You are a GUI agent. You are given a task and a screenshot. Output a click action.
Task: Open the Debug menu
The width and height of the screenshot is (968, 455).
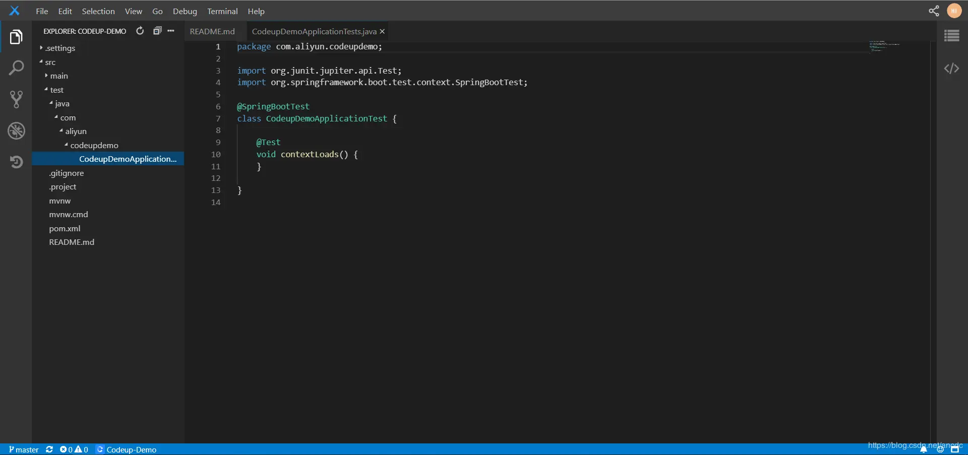tap(185, 11)
